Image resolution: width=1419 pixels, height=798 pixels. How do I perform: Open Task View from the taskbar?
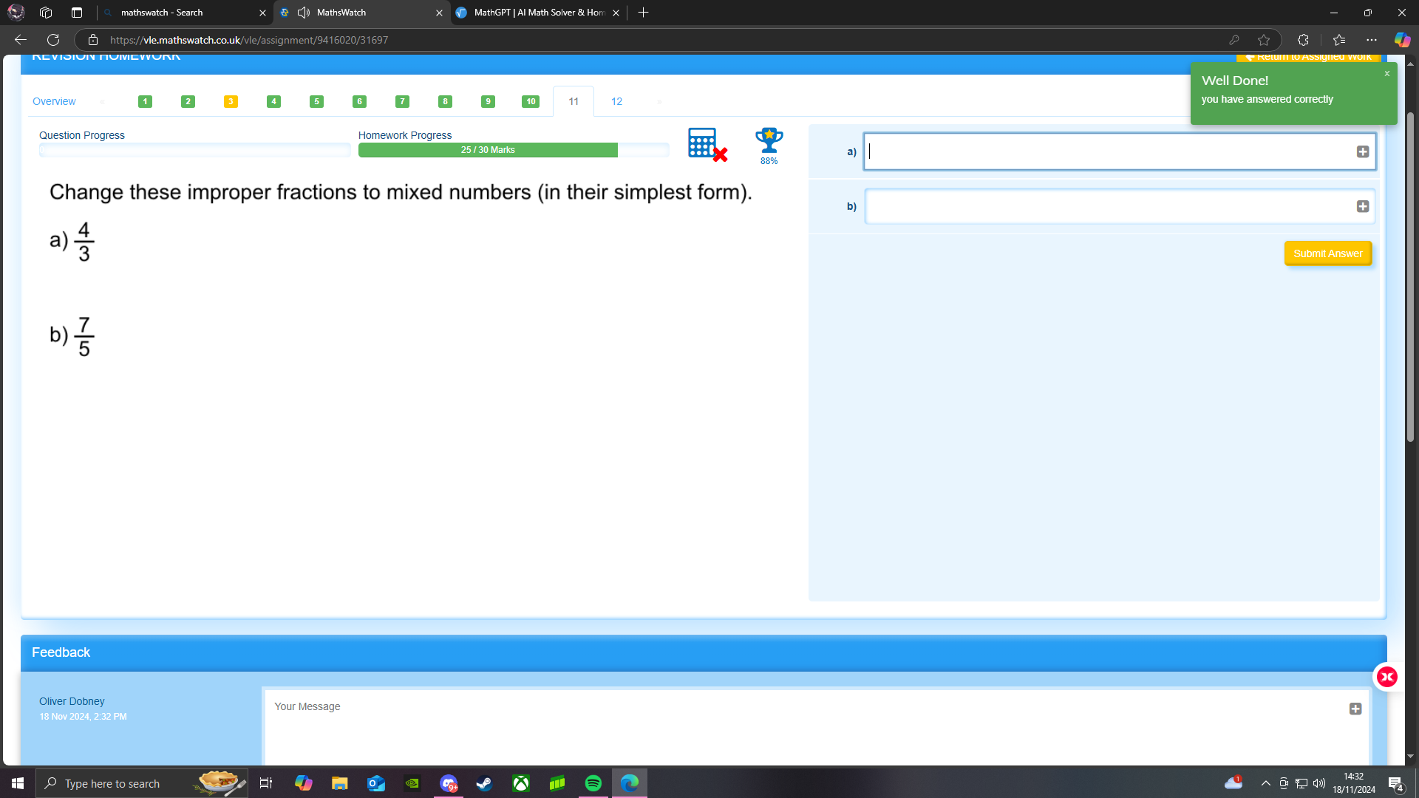pyautogui.click(x=266, y=783)
